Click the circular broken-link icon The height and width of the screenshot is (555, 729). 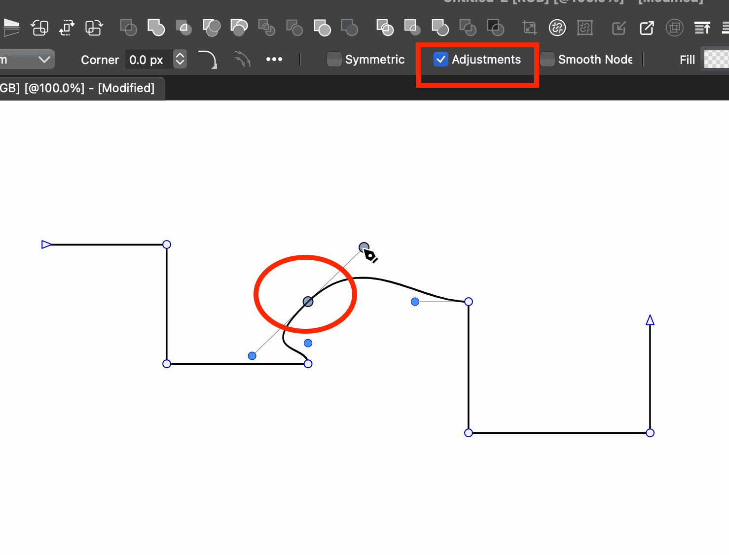pyautogui.click(x=557, y=28)
